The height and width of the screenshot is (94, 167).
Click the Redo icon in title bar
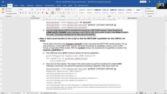point(10,2)
